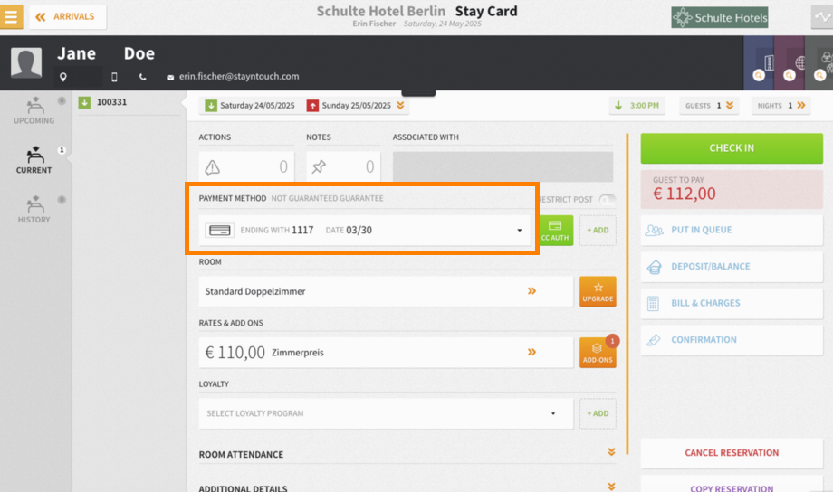Click Cancel Reservation

coord(732,453)
